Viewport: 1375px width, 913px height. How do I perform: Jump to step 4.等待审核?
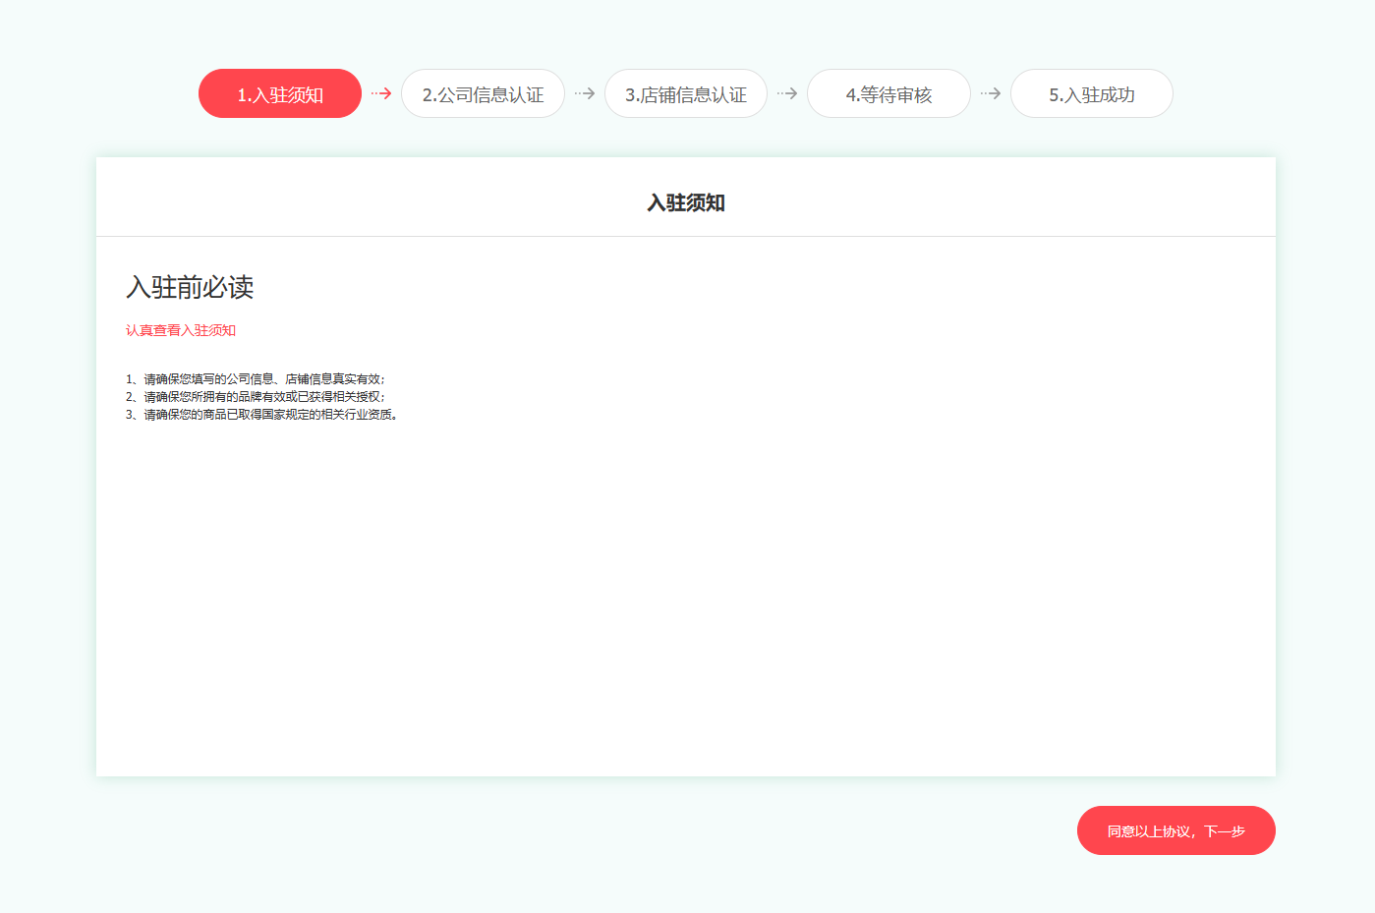pos(888,94)
